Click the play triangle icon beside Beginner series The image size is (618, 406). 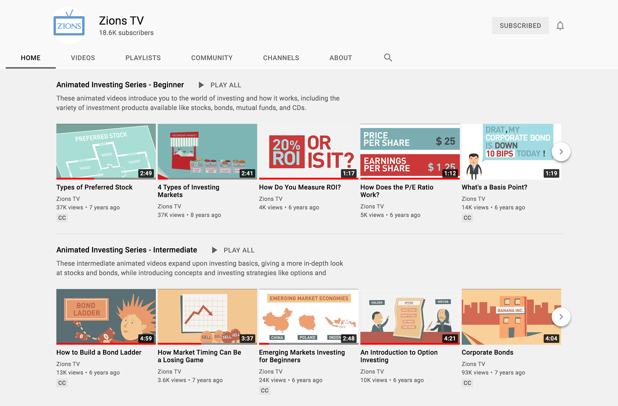click(x=201, y=85)
